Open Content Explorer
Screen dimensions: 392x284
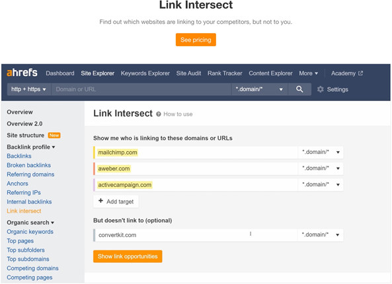coord(270,73)
